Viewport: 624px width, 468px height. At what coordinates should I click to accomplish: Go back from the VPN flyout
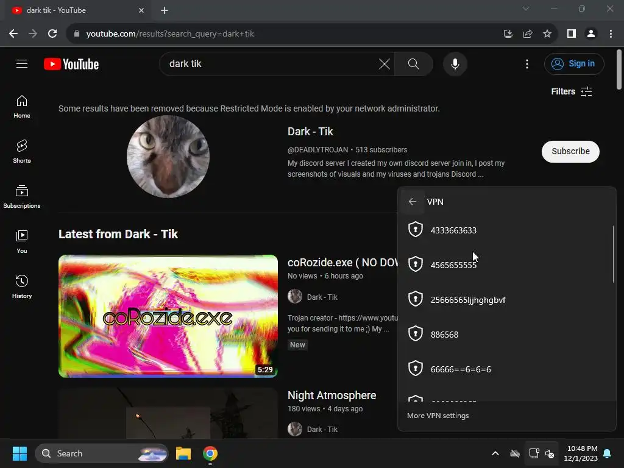[413, 202]
